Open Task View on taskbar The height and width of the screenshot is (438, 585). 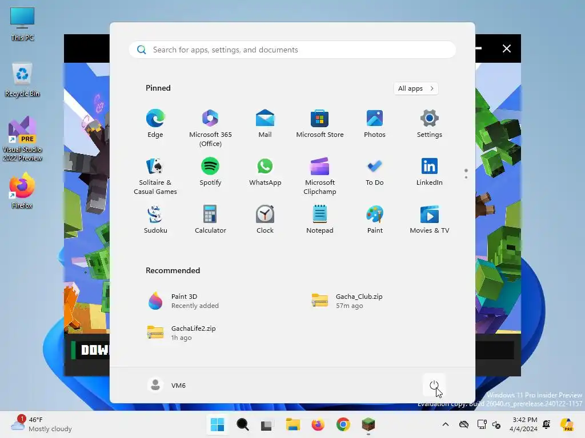266,424
